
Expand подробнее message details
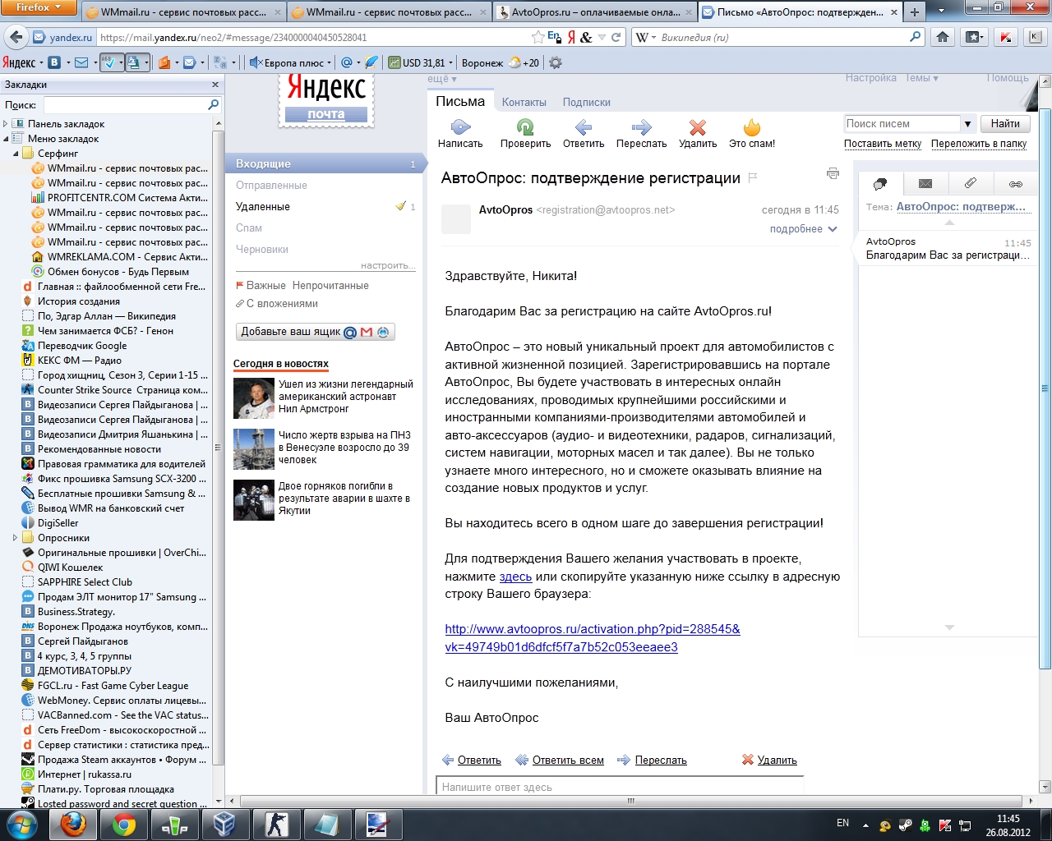click(803, 229)
